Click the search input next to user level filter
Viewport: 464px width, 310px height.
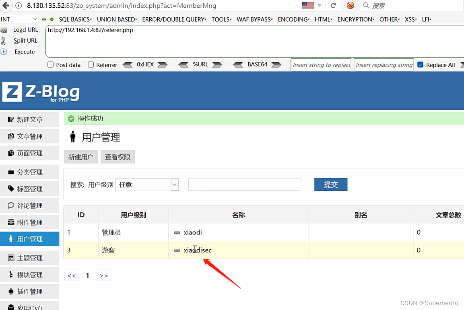coord(244,184)
